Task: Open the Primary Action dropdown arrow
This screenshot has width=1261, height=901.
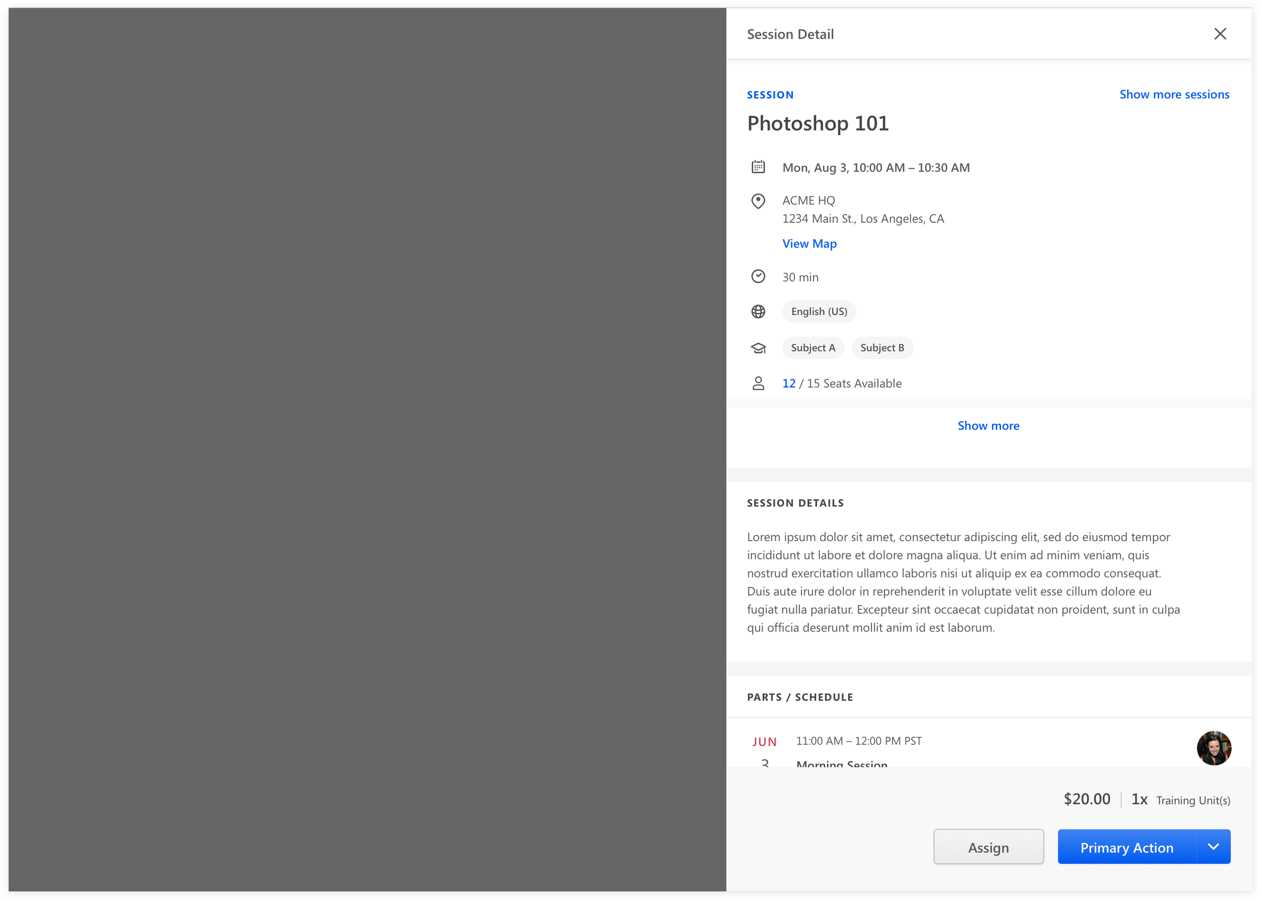Action: [x=1213, y=847]
